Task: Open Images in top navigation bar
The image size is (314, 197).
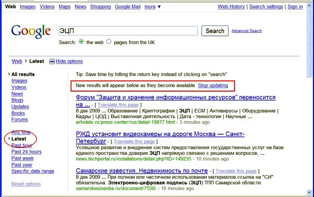Action: (x=27, y=7)
